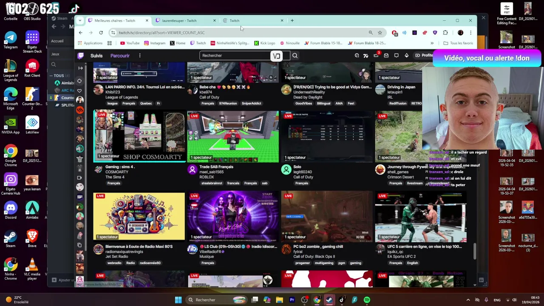Open the OBS Studio desktop shortcut
This screenshot has height=306, width=544.
(32, 13)
